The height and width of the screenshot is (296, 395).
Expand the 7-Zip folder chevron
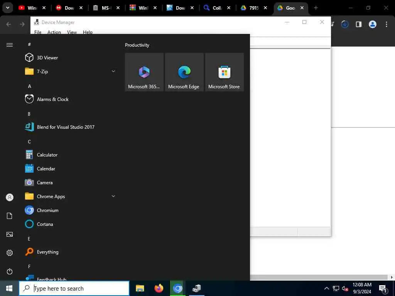[x=113, y=71]
